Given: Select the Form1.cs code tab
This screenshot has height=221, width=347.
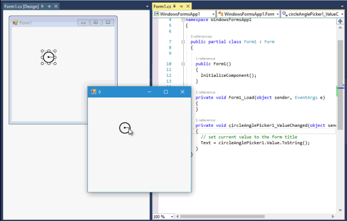Looking at the screenshot, I should 162,6.
